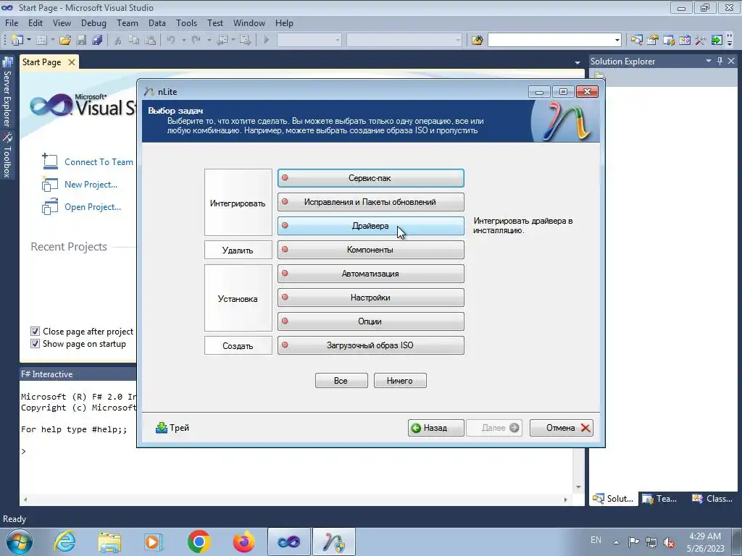Click the Connect To Team link
This screenshot has width=742, height=556.
click(99, 161)
